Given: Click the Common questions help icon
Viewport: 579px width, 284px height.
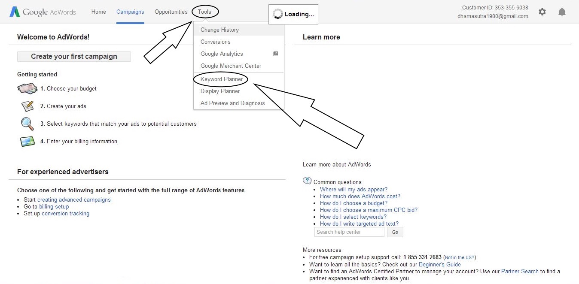Looking at the screenshot, I should click(307, 181).
